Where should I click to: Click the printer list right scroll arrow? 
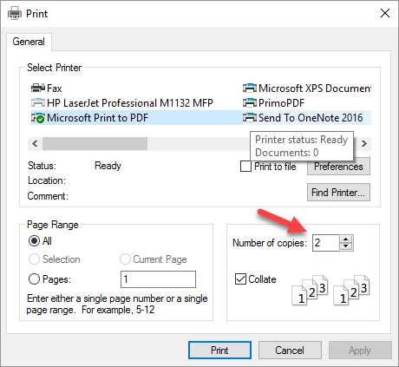(x=364, y=143)
